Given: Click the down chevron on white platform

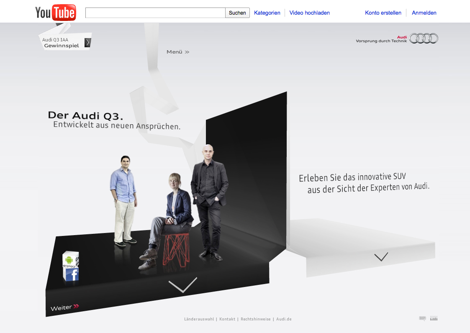Looking at the screenshot, I should click(x=381, y=257).
